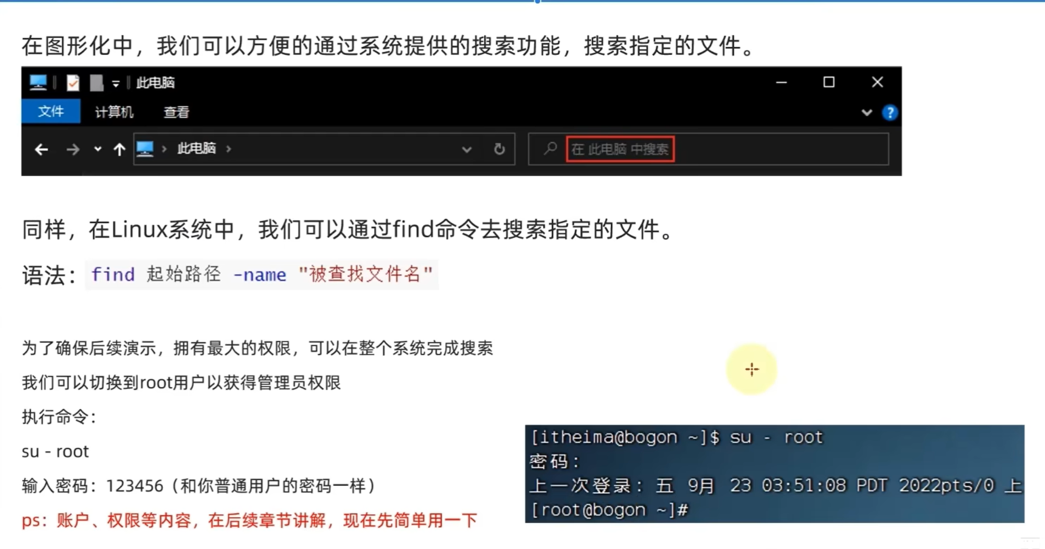Click the 在 此电脑 中搜索 search field
This screenshot has width=1045, height=549.
pyautogui.click(x=709, y=149)
